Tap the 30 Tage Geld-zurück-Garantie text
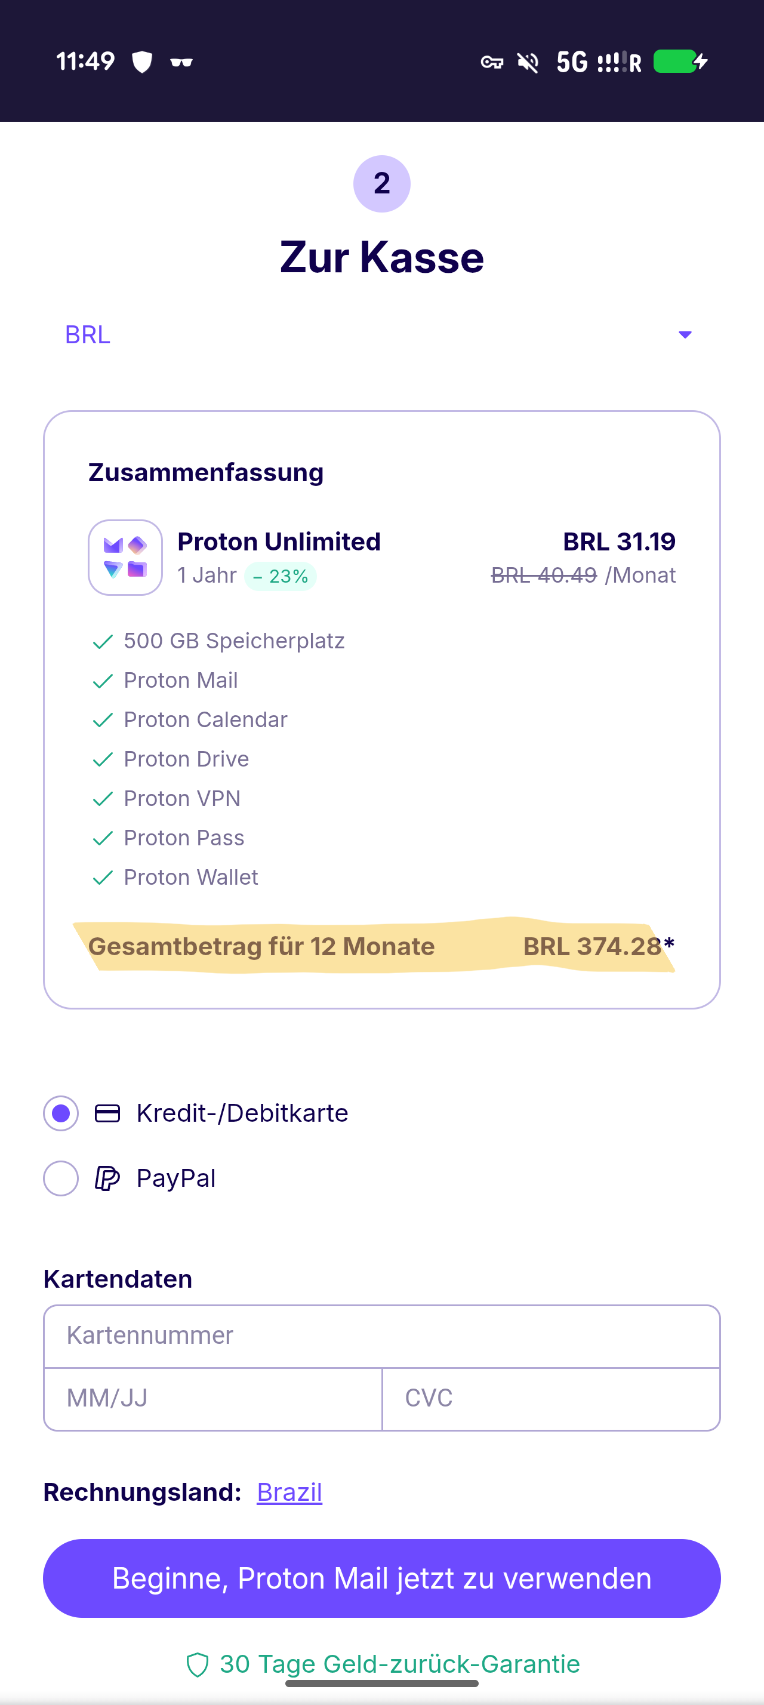The height and width of the screenshot is (1705, 764). tap(399, 1663)
